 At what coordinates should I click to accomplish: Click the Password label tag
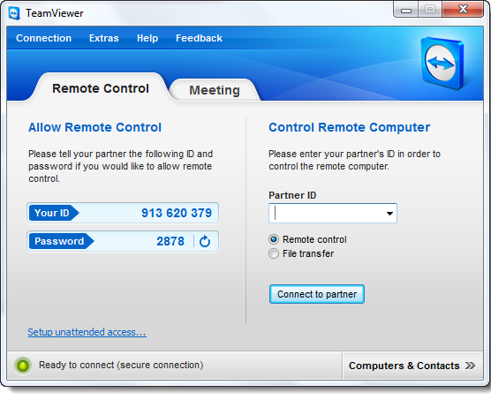pos(61,241)
